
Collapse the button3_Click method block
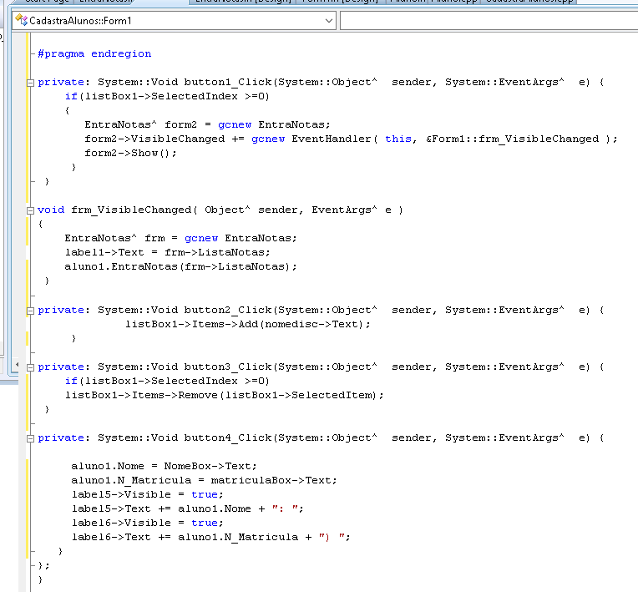(x=31, y=367)
